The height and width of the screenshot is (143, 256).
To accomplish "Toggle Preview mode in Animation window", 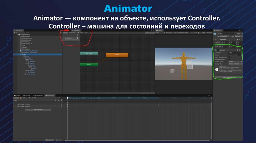I will 16,98.
